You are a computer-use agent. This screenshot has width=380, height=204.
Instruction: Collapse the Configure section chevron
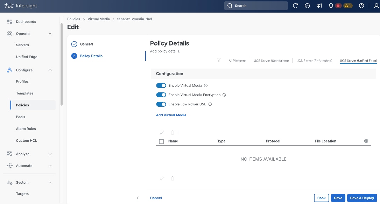point(50,70)
